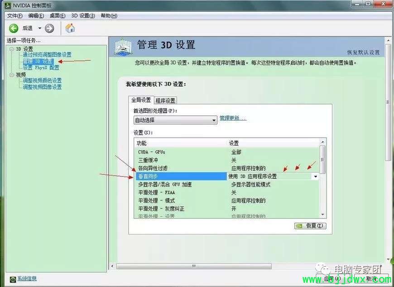Click the main panel horizontal scroll-left arrow
394x287 pixels.
tap(112, 266)
